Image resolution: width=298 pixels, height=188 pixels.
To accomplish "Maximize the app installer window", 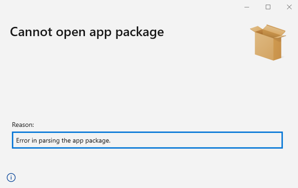I will coord(268,7).
